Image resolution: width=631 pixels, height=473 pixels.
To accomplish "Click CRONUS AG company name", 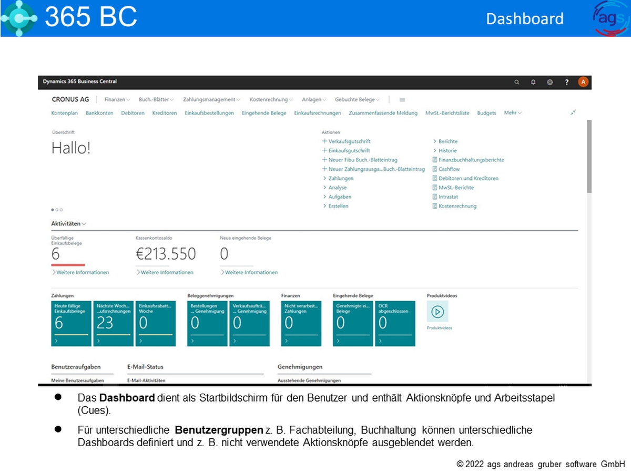I will point(70,99).
